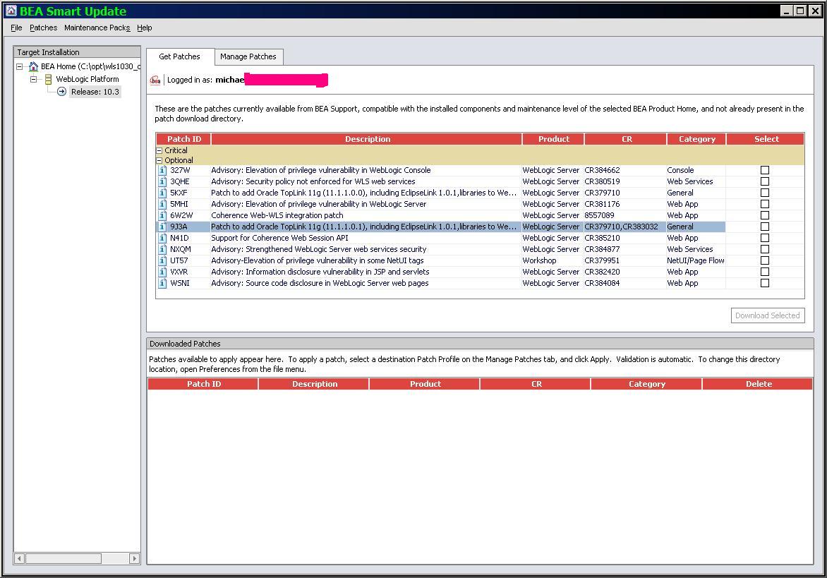
Task: Click the Delete header in Downloaded Patches
Action: (x=758, y=384)
